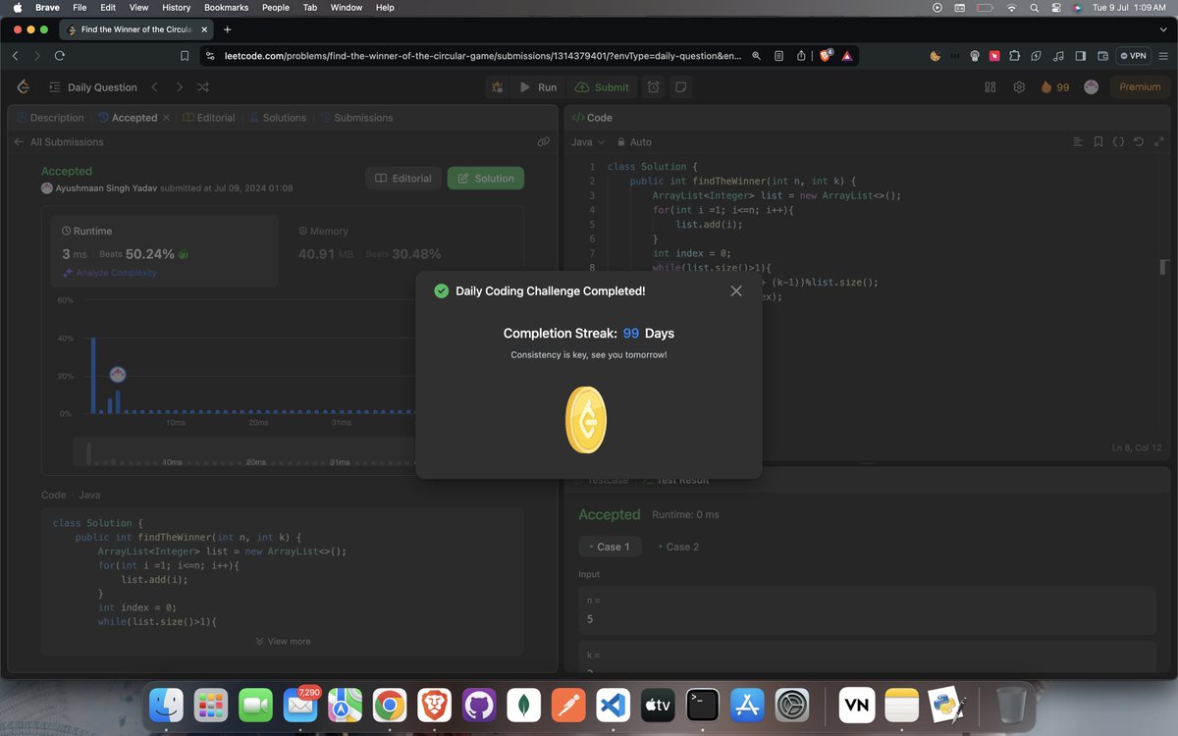Click the format code icon

pyautogui.click(x=1077, y=142)
